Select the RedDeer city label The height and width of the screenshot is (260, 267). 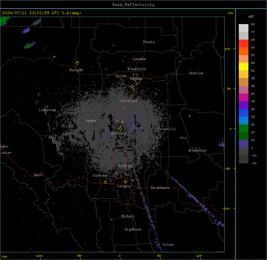pos(136,79)
